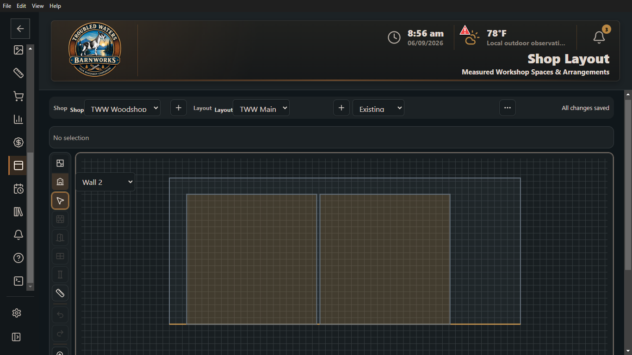Click the sidebar vertical scrollbar

(x=31, y=217)
